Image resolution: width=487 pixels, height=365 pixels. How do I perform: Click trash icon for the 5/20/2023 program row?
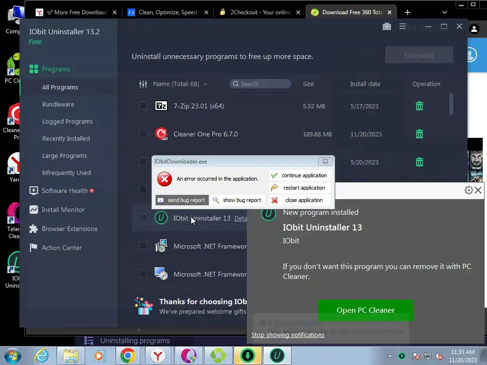419,162
